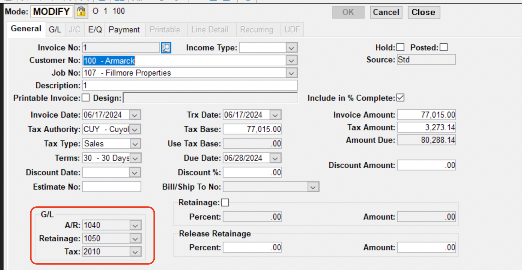Image resolution: width=522 pixels, height=270 pixels.
Task: Switch to the General tab
Action: (26, 29)
